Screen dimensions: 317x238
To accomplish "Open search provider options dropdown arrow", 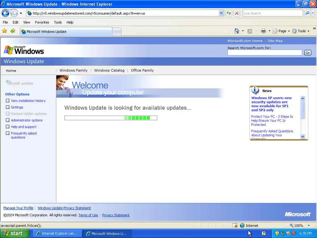I will 313,13.
